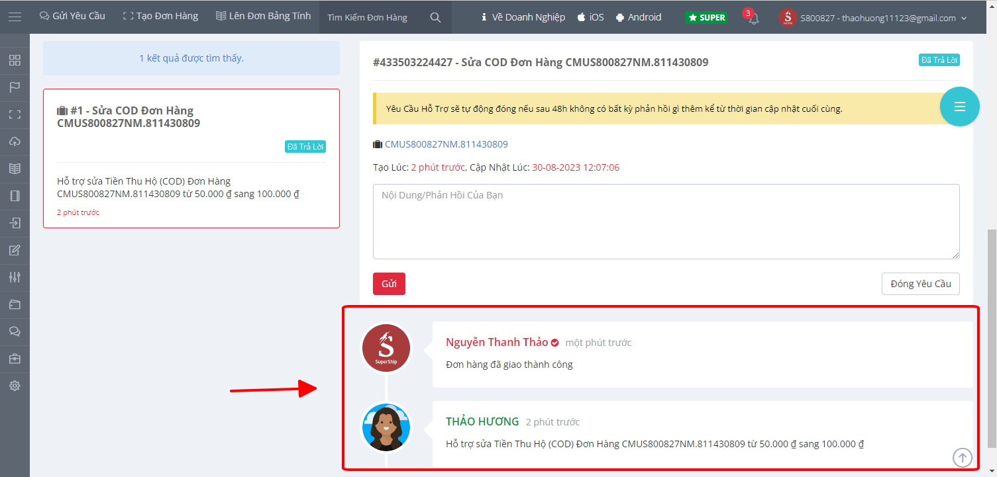Image resolution: width=997 pixels, height=477 pixels.
Task: Select the flag icon in the sidebar
Action: (x=15, y=87)
